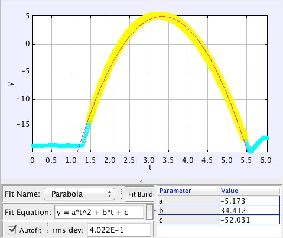The image size is (283, 238).
Task: Select the parameter a name cell
Action: coord(188,201)
